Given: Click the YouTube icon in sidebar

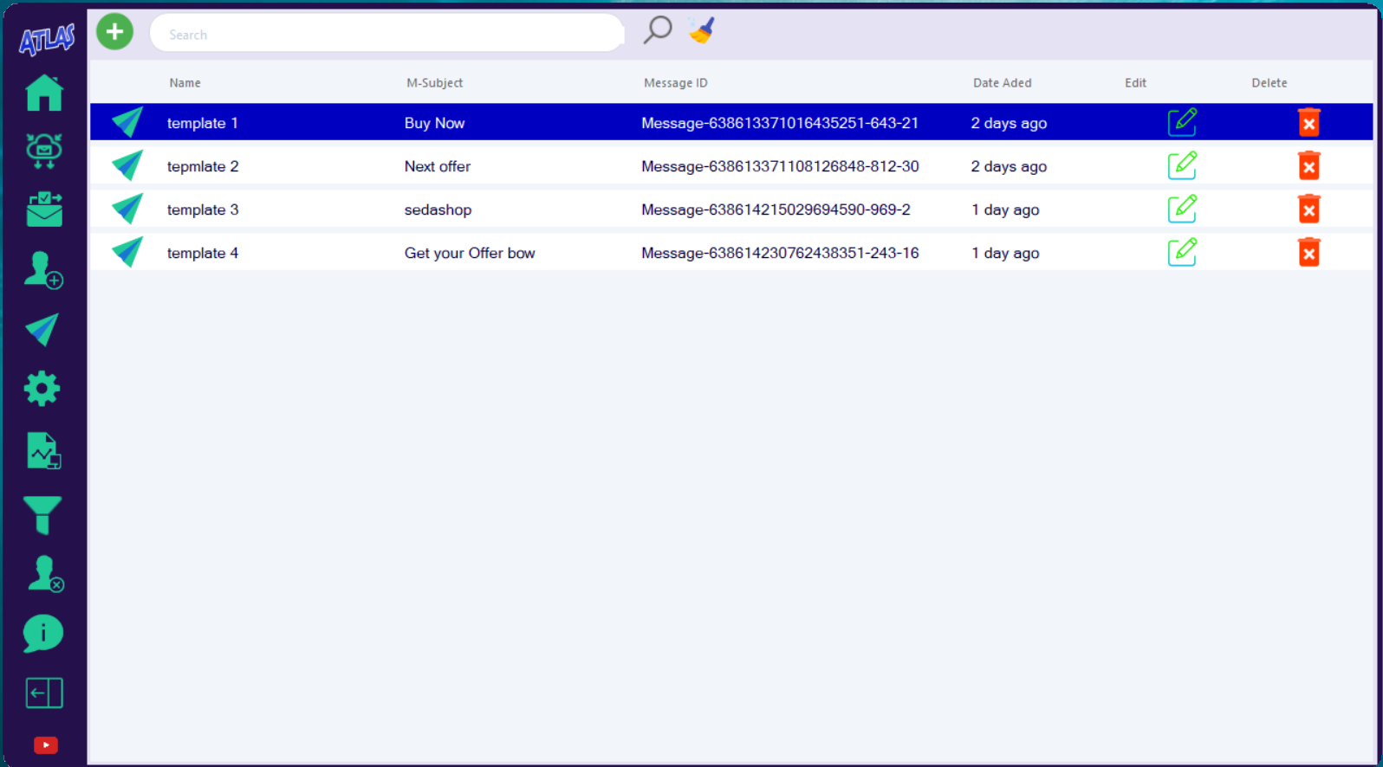Looking at the screenshot, I should click(x=45, y=745).
